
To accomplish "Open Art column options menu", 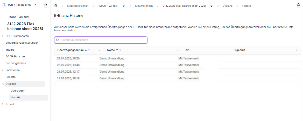I will [226, 50].
